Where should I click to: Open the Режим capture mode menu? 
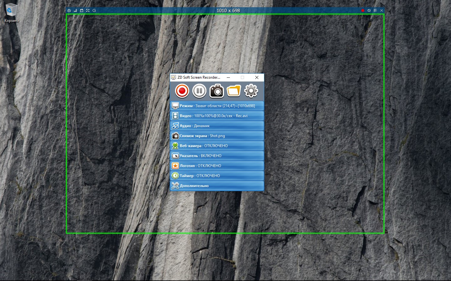(x=217, y=106)
